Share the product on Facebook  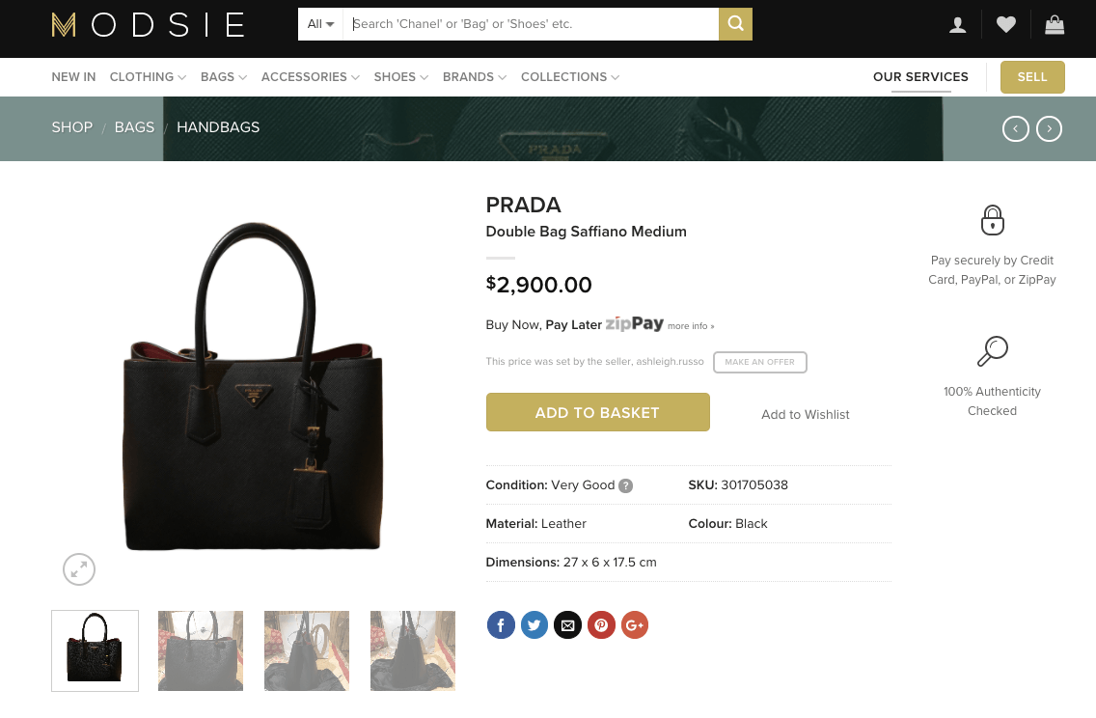501,624
